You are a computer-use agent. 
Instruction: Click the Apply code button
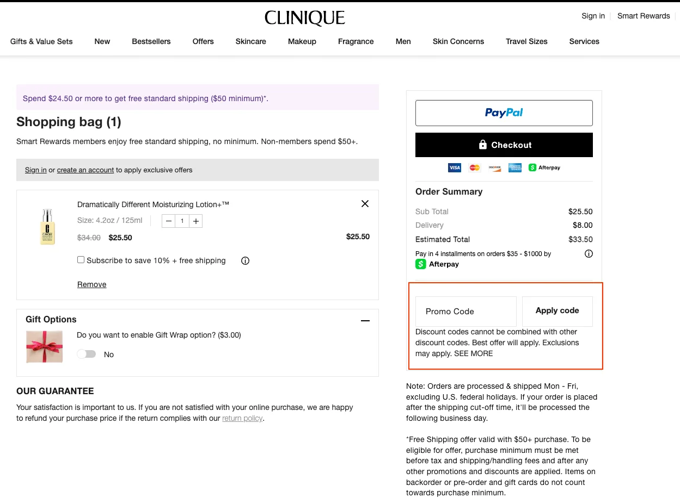click(558, 311)
